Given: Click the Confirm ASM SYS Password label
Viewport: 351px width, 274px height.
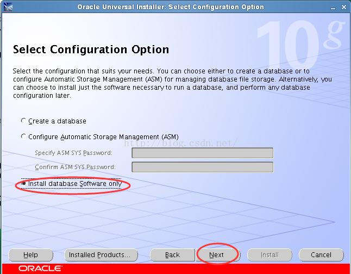Looking at the screenshot, I should click(75, 167).
